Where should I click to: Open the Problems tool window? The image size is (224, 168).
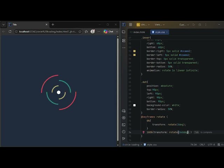[x=124, y=132]
